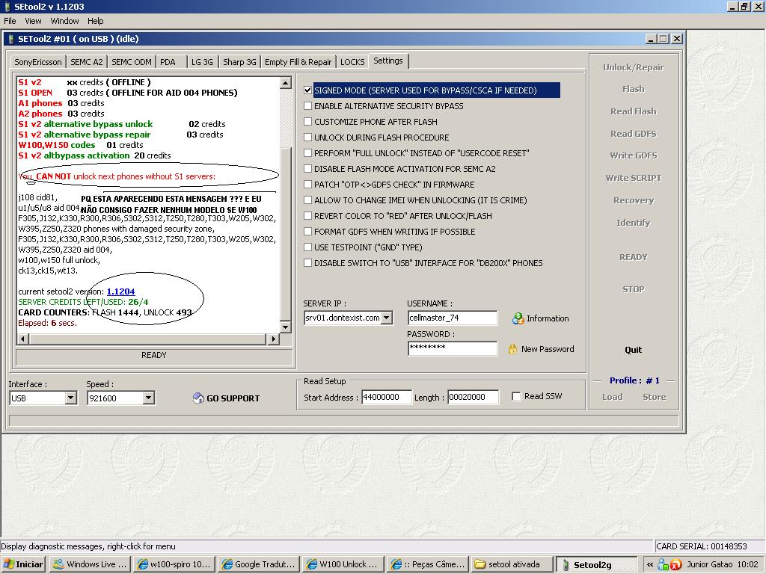Check UNLOCK DURING FLASH PROCEDURE
Image resolution: width=766 pixels, height=574 pixels.
[x=307, y=138]
